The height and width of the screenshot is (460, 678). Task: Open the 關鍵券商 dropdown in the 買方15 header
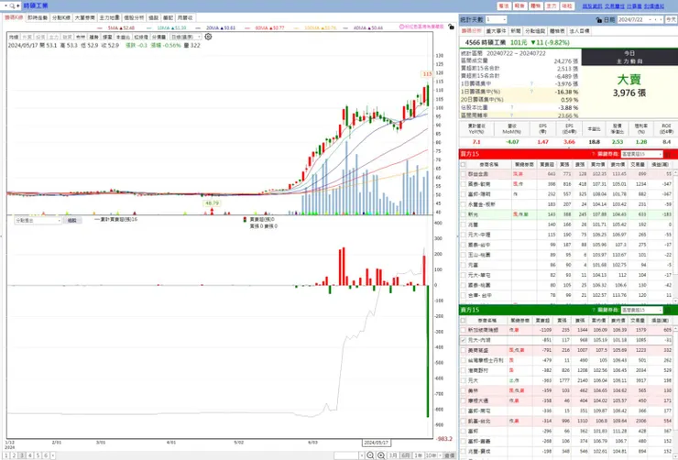641,154
